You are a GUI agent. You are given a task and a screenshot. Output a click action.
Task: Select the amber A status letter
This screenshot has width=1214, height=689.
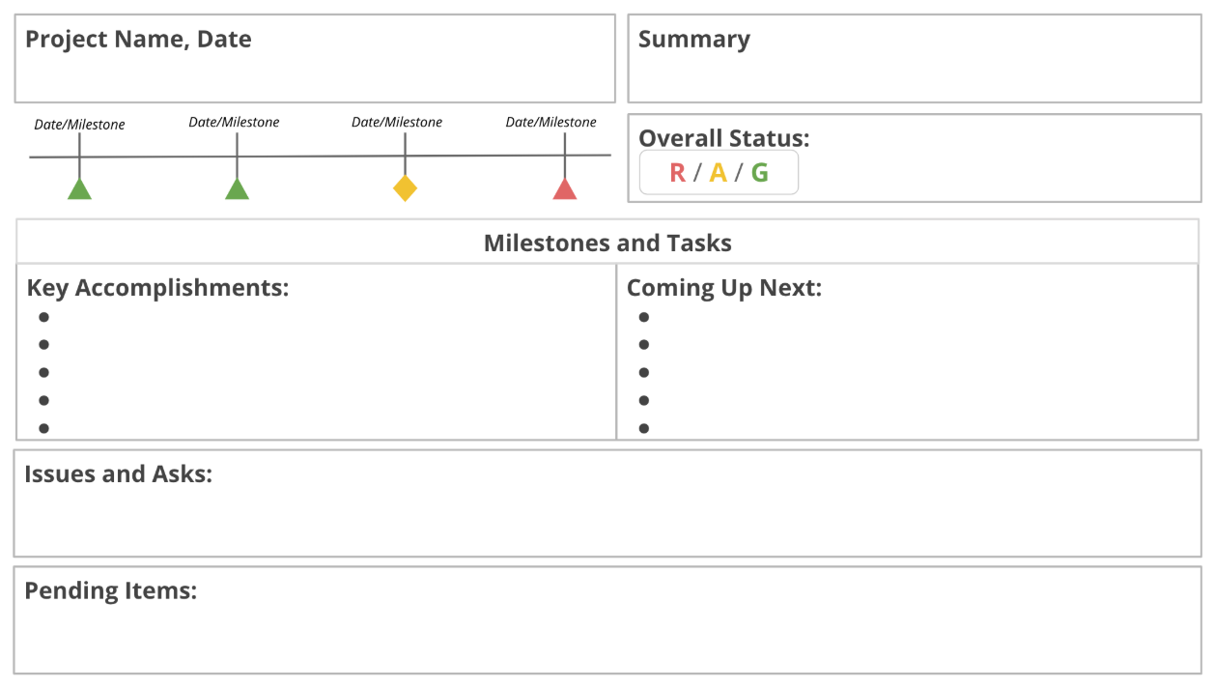click(718, 173)
